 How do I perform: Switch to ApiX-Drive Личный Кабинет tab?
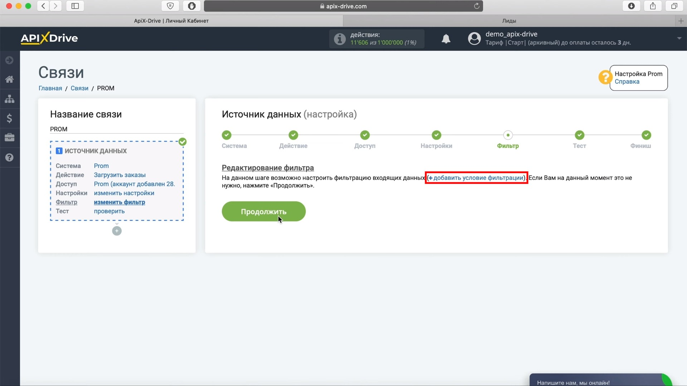[171, 21]
